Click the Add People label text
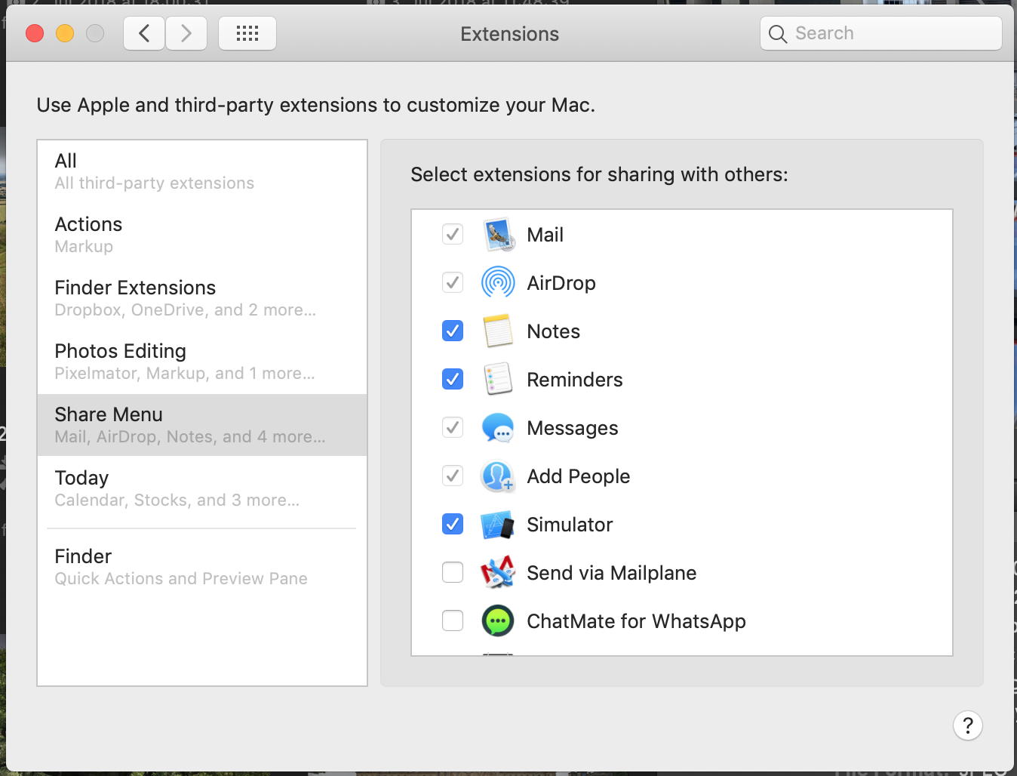This screenshot has width=1017, height=776. [x=579, y=476]
